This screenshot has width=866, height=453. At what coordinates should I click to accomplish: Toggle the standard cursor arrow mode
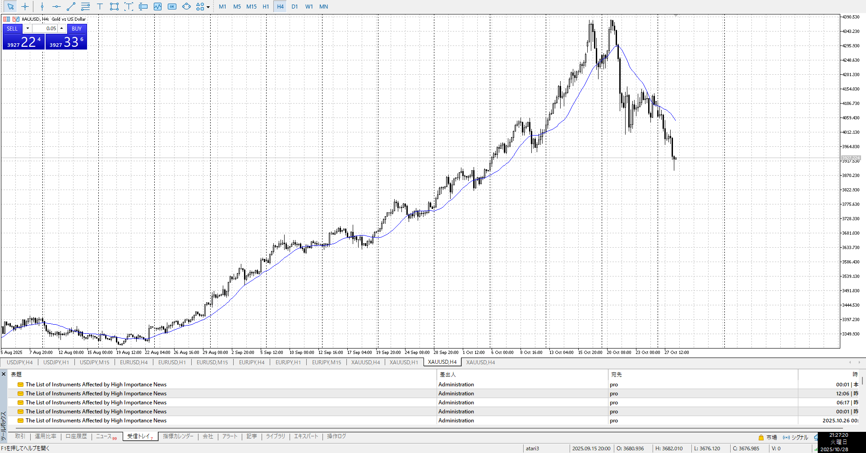point(10,7)
